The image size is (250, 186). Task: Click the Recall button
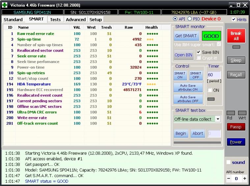(x=236, y=75)
